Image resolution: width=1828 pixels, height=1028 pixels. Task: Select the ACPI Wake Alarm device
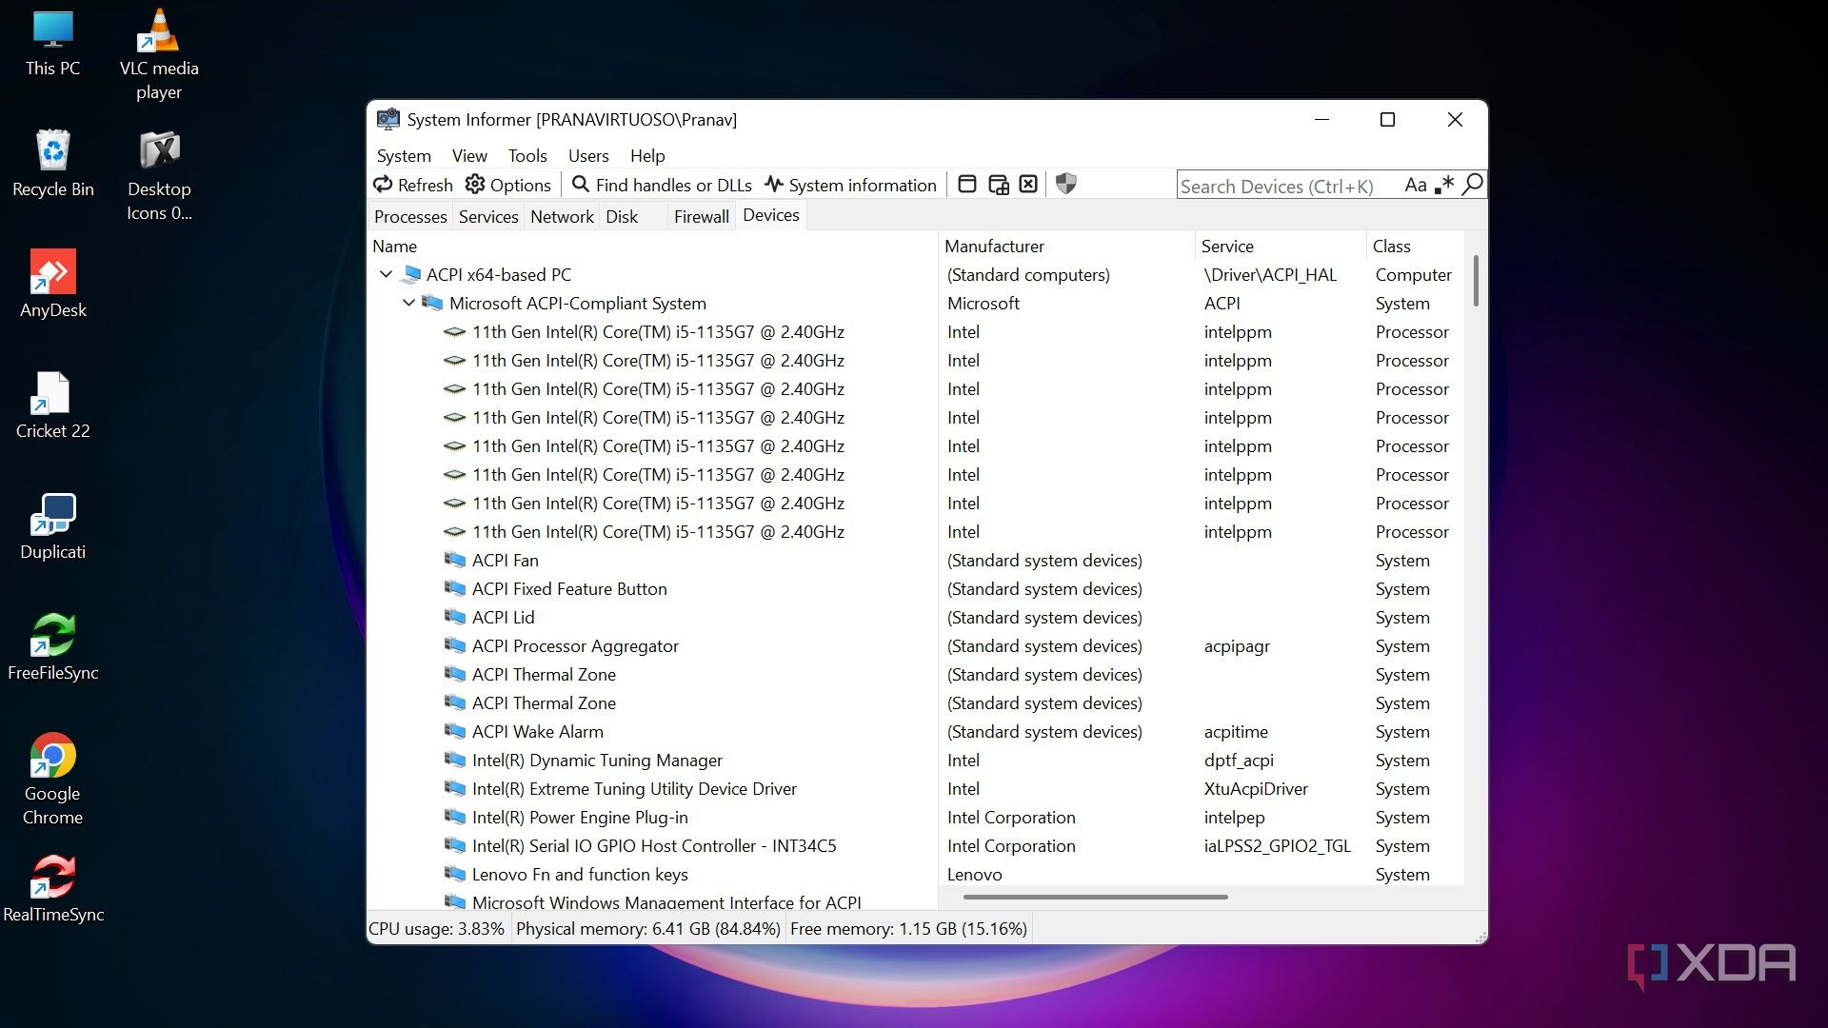916,731
